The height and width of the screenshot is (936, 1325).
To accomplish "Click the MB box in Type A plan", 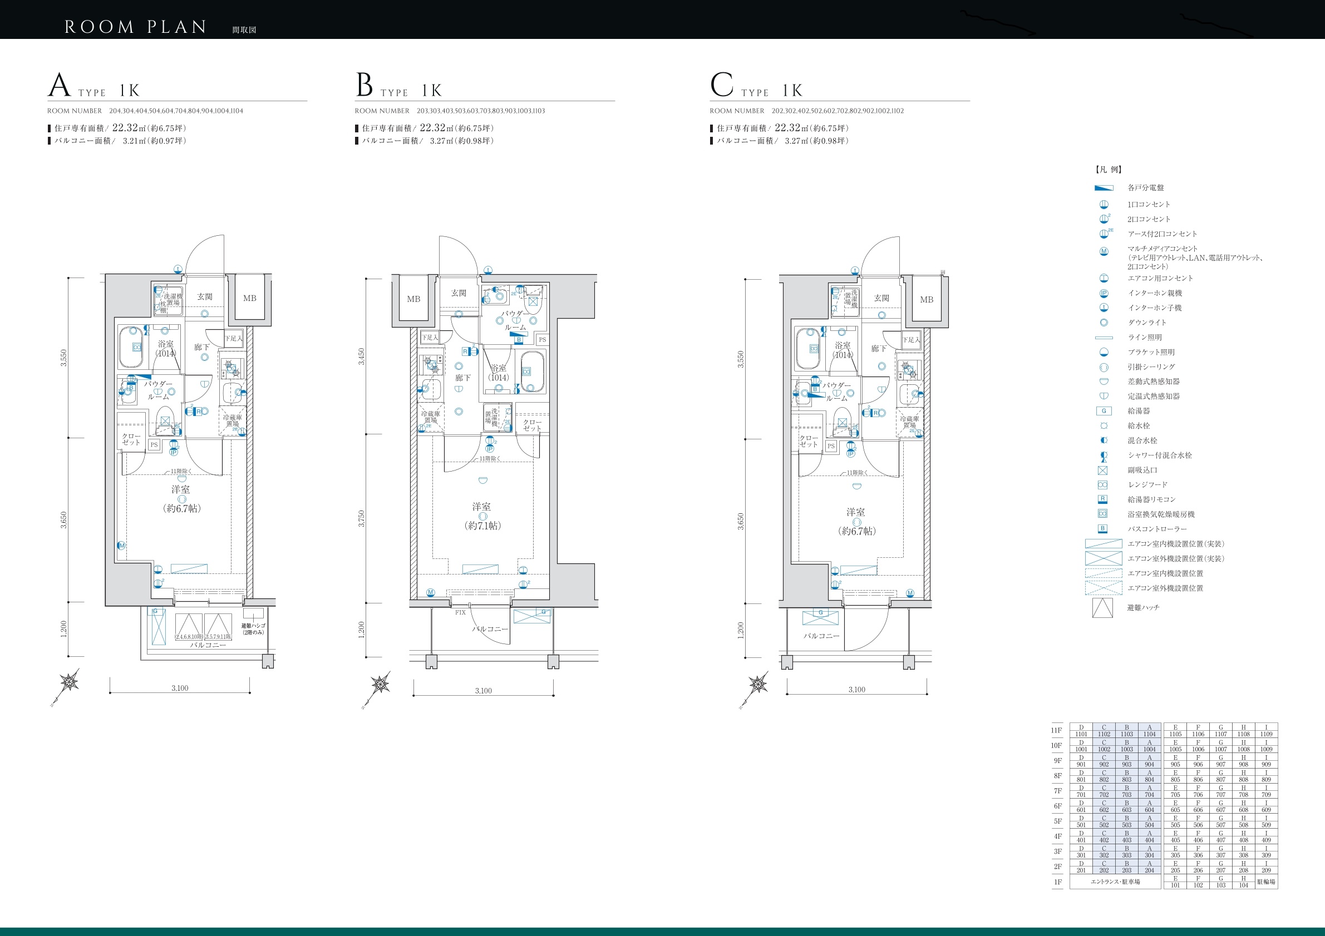I will coord(249,298).
